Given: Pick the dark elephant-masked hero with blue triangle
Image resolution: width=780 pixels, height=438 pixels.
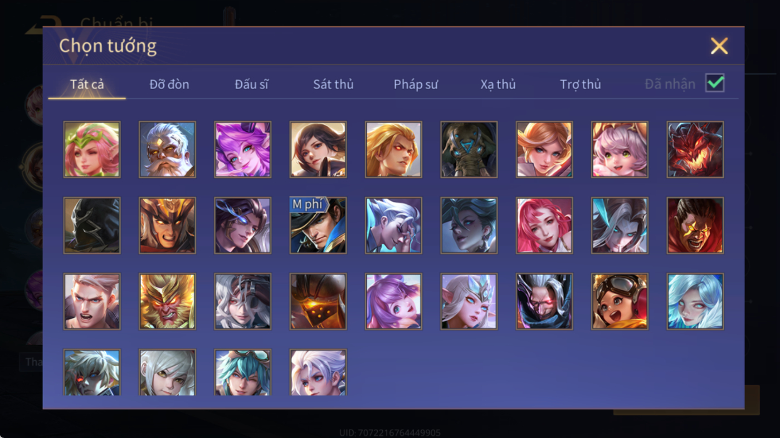Looking at the screenshot, I should (469, 150).
